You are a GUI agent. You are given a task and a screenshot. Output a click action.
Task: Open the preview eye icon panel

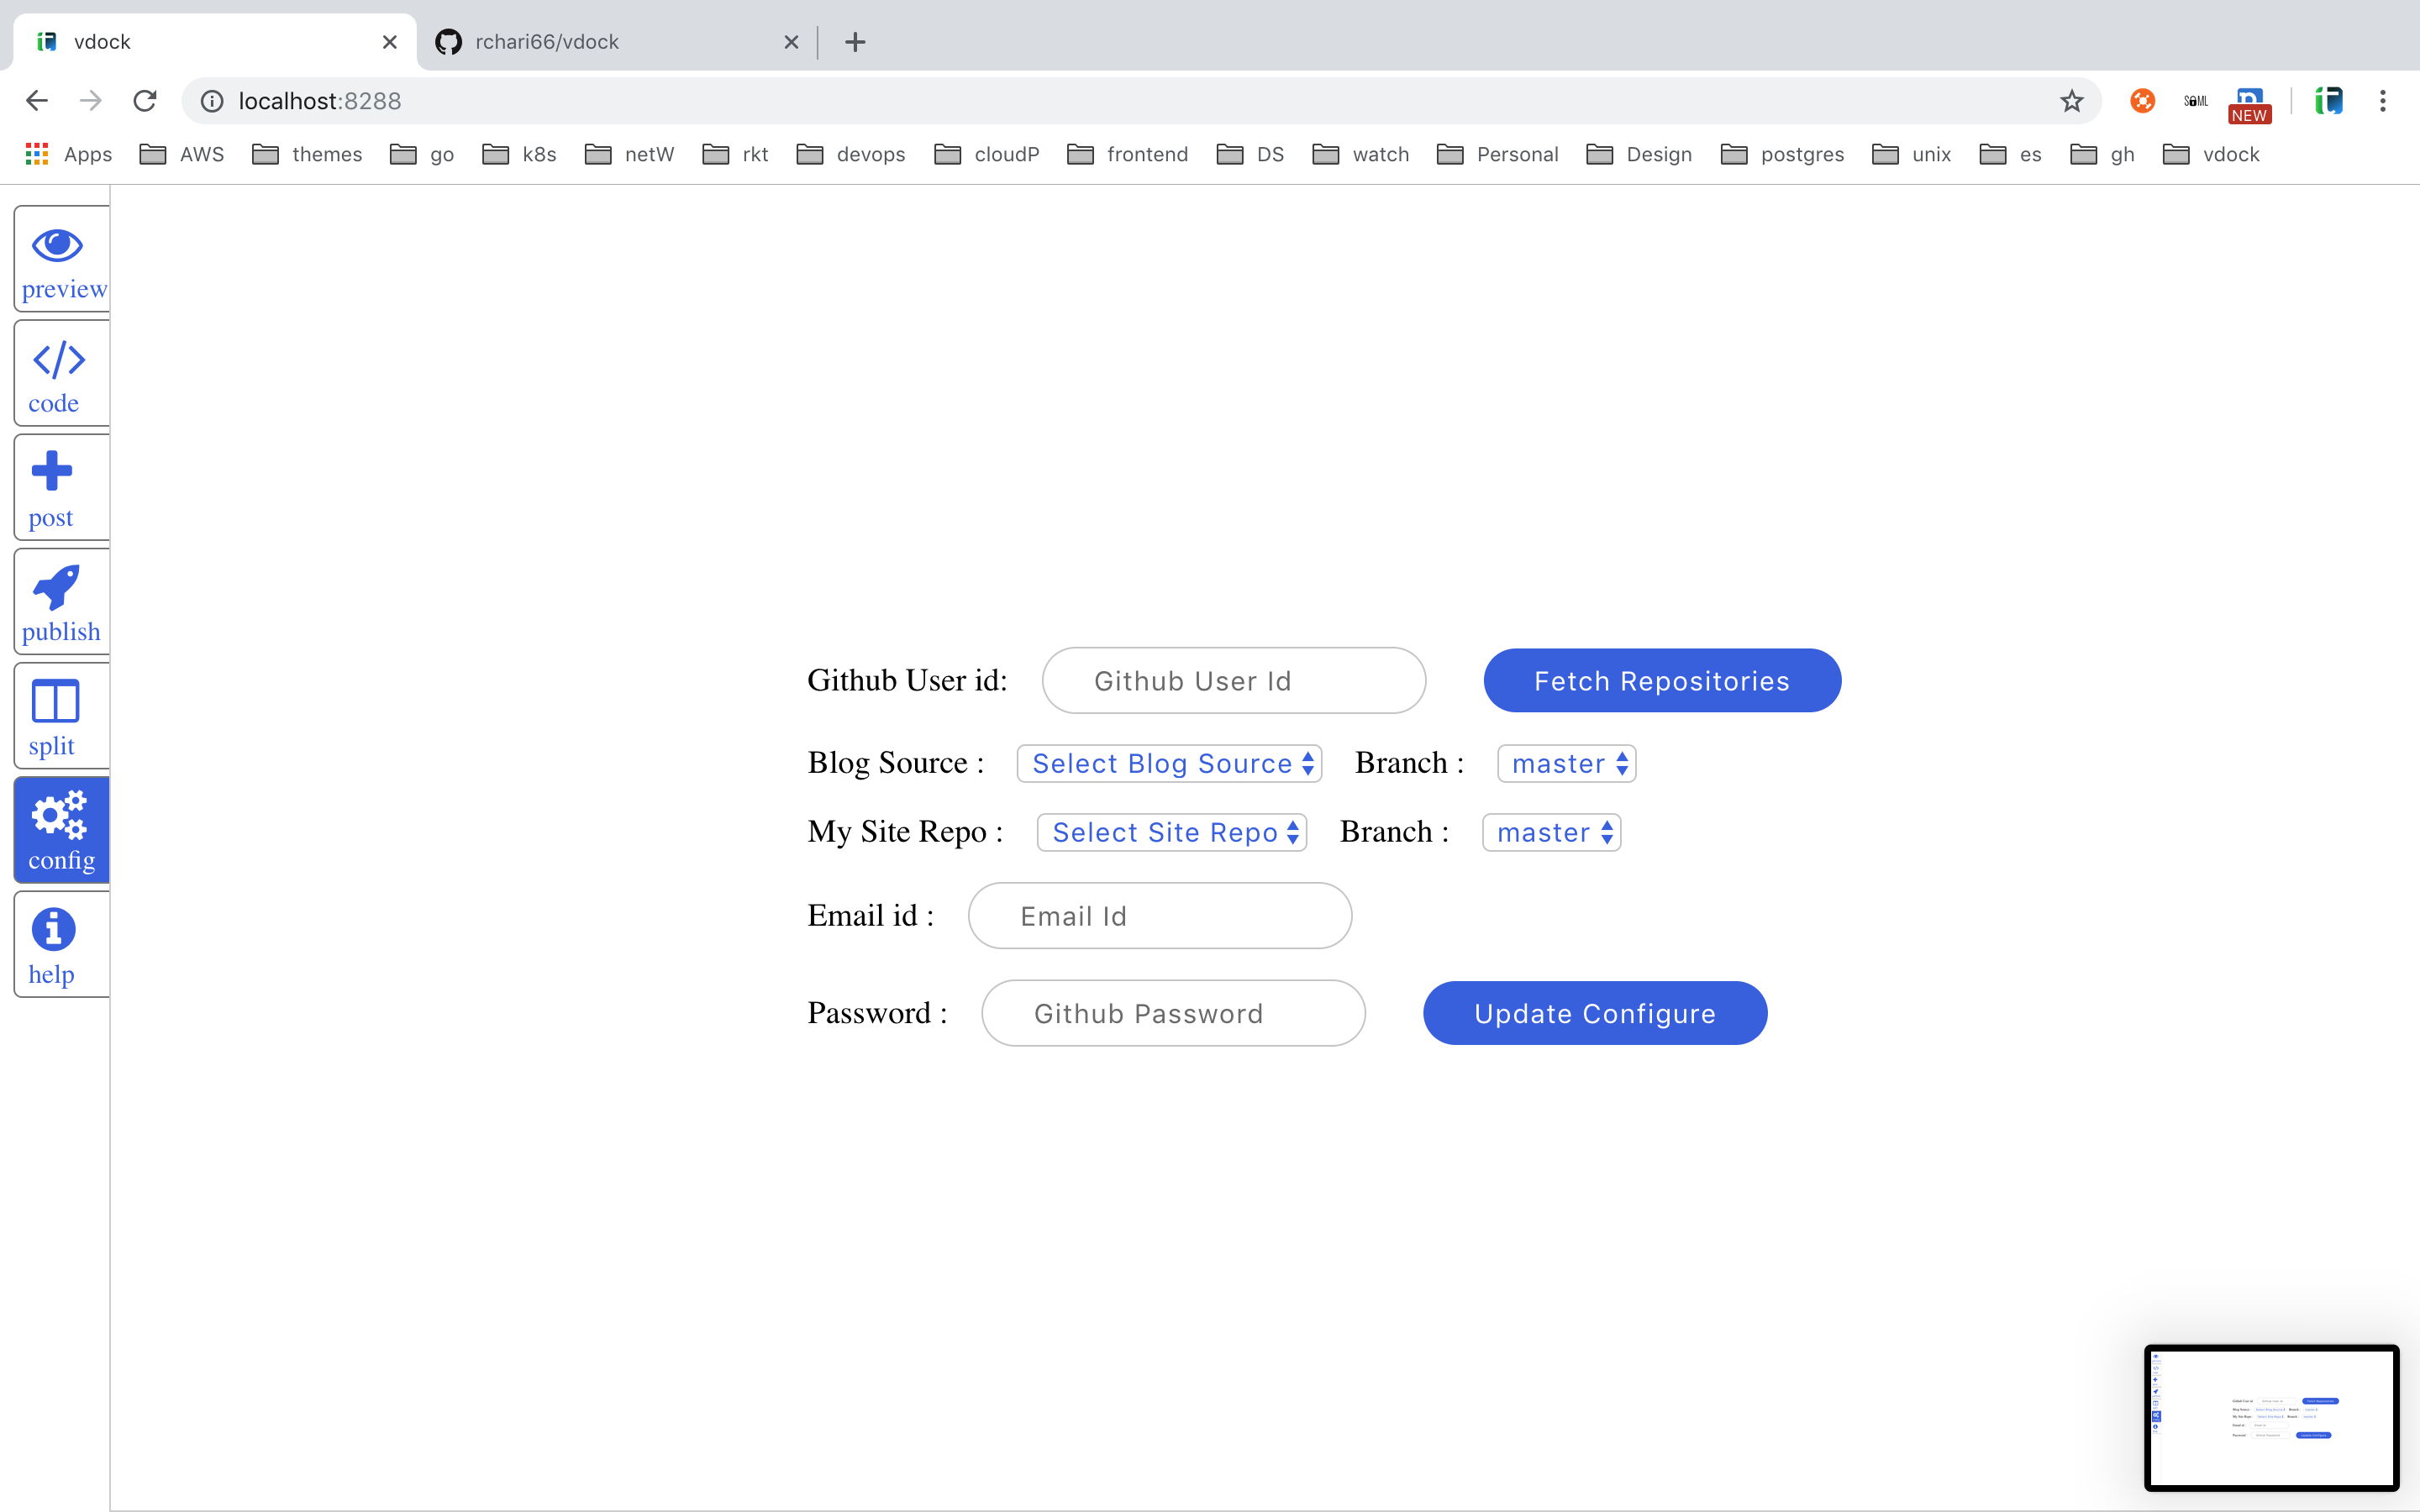point(58,246)
